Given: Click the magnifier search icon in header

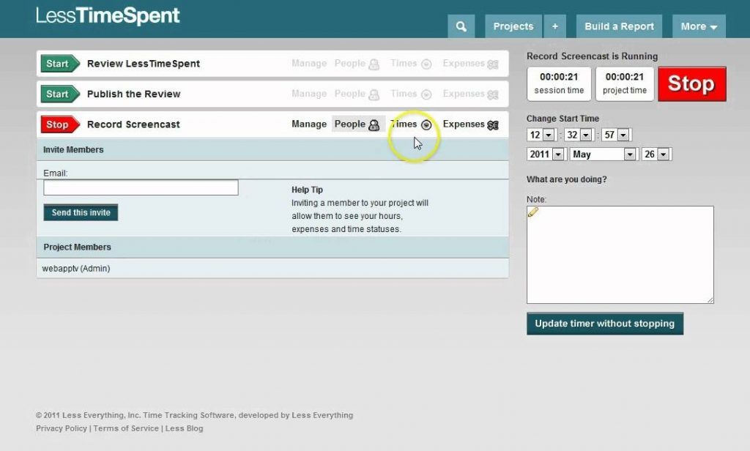Looking at the screenshot, I should pyautogui.click(x=461, y=26).
